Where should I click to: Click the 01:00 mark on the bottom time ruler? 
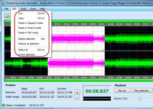coord(49,77)
